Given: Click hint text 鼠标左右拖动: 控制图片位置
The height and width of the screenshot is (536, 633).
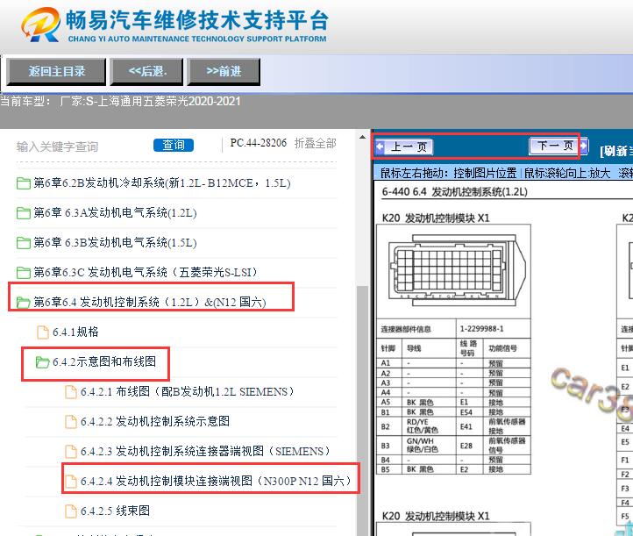Looking at the screenshot, I should coord(449,174).
